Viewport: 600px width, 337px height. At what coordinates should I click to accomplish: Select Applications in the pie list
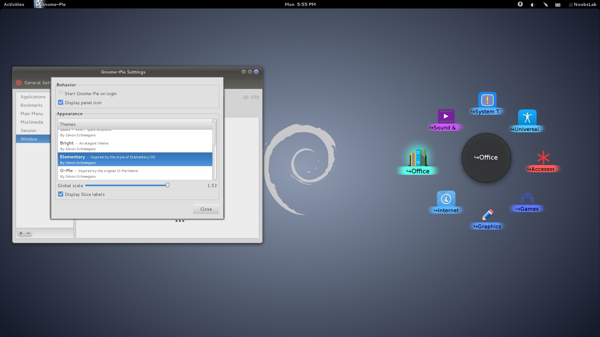33,97
